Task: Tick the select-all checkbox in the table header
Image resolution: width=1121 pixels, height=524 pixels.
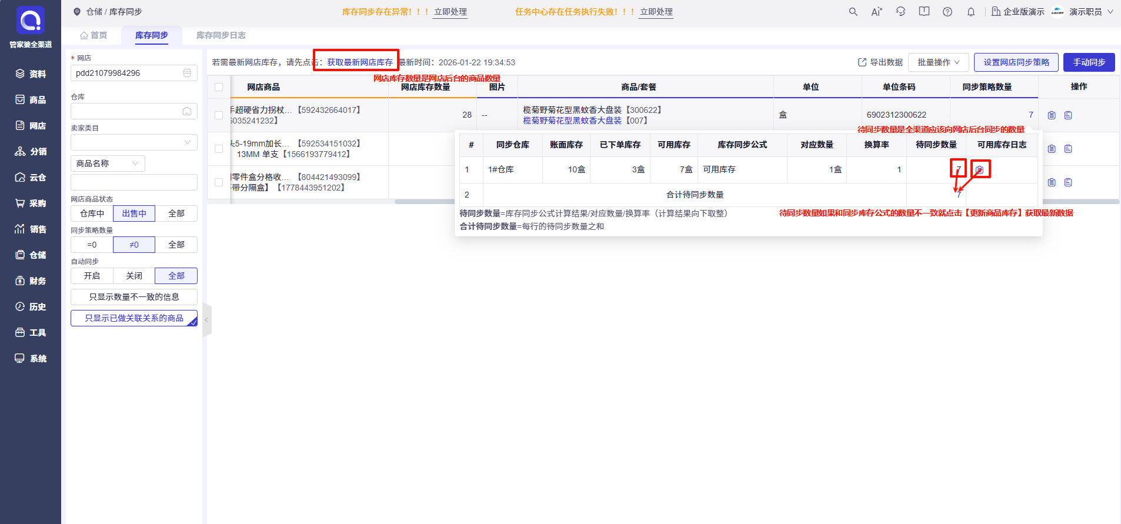Action: (x=219, y=87)
